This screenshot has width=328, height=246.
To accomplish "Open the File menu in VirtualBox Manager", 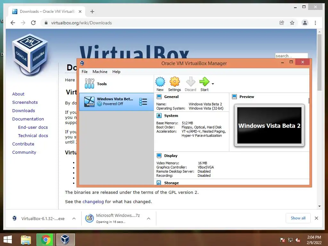I will pyautogui.click(x=85, y=71).
